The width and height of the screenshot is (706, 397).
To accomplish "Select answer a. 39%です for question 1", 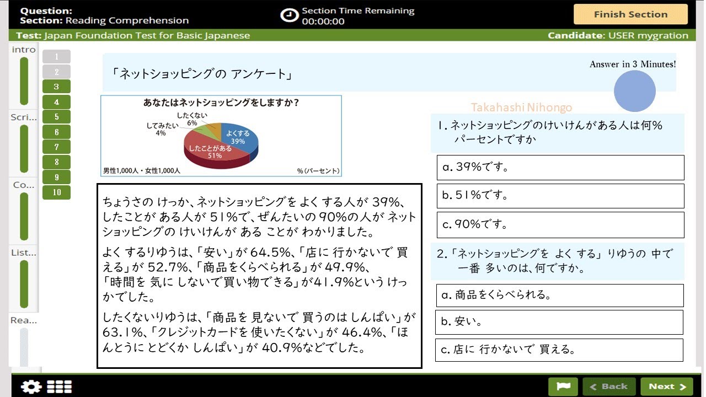I will coord(560,167).
